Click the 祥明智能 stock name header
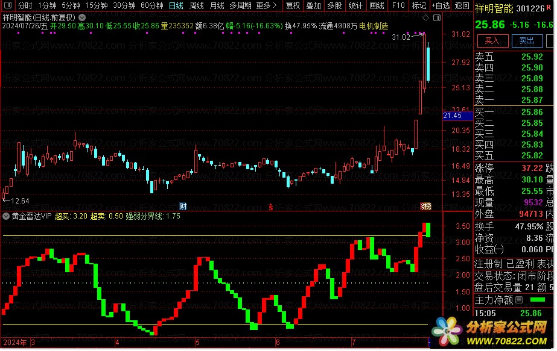The image size is (557, 351). pos(494,8)
